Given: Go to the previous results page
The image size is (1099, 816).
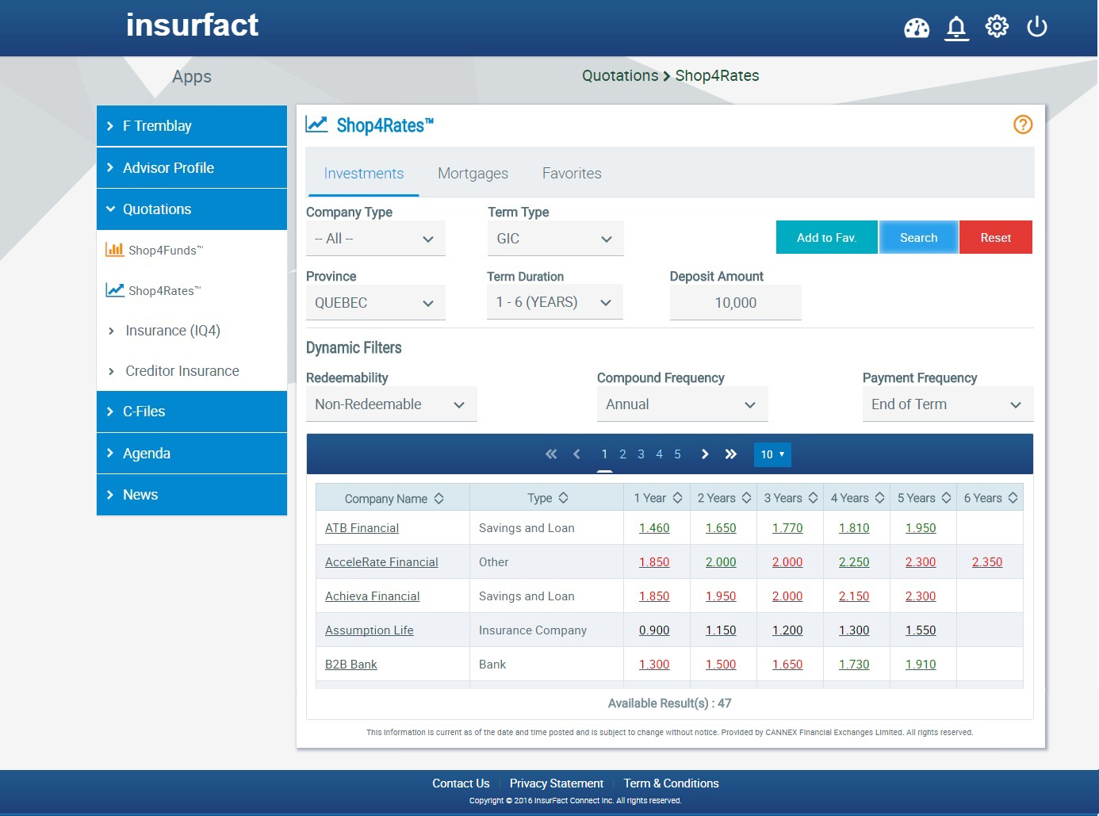Looking at the screenshot, I should [576, 454].
